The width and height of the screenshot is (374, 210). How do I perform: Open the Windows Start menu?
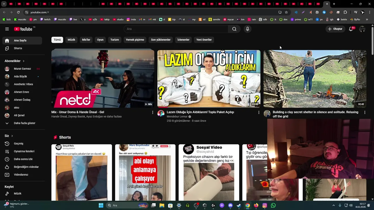coord(101,205)
